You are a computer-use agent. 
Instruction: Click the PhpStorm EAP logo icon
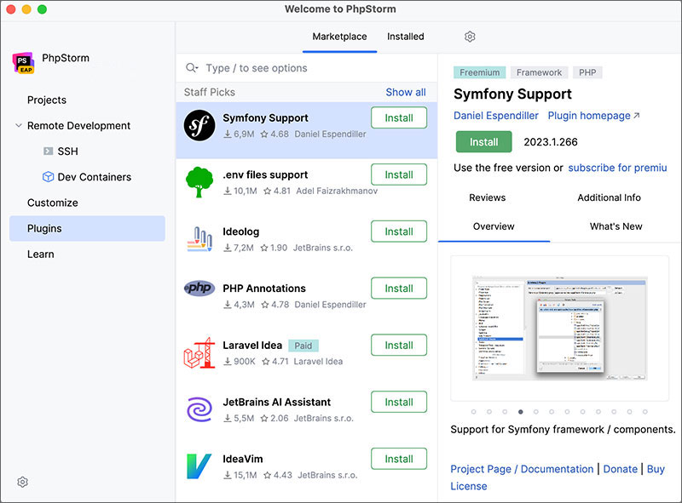coord(24,63)
